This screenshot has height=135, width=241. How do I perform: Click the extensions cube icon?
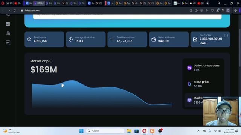[x=235, y=10]
